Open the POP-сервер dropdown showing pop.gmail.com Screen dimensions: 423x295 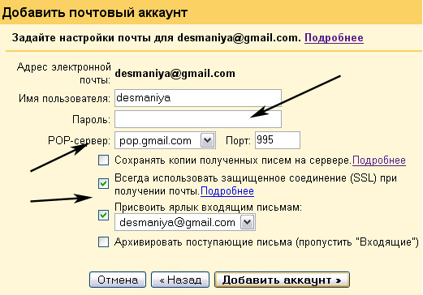[x=165, y=140]
